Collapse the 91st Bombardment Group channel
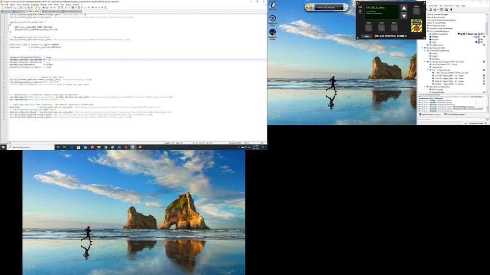Viewport: 490px width, 275px height. click(x=425, y=62)
